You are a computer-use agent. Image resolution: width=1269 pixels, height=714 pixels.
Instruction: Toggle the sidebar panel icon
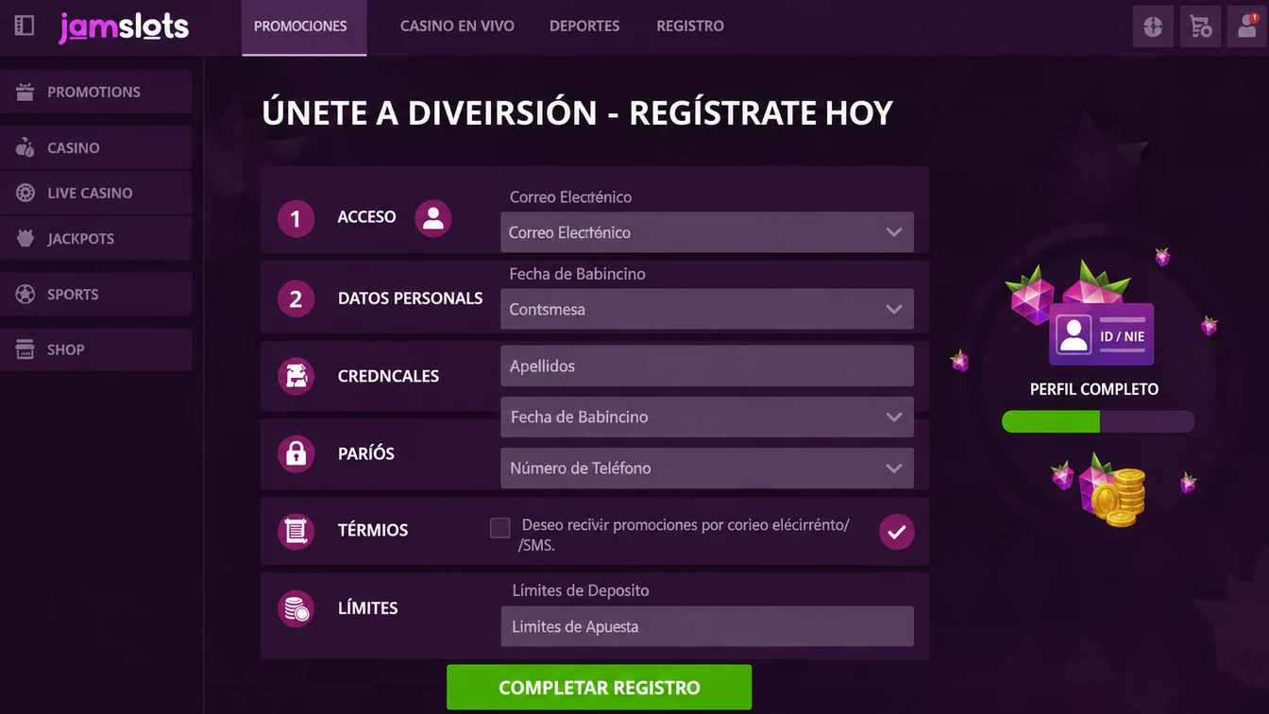coord(25,25)
